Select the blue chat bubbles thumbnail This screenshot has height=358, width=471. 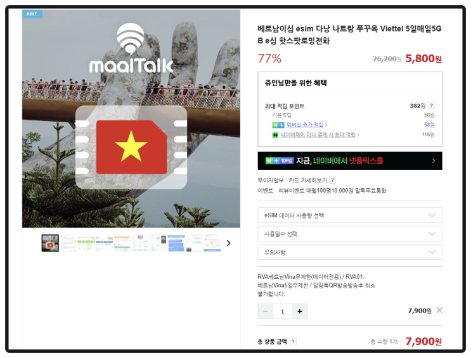click(176, 243)
